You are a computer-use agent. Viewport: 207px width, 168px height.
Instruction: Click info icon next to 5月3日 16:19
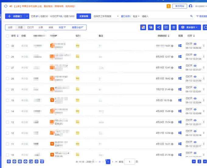(171, 100)
